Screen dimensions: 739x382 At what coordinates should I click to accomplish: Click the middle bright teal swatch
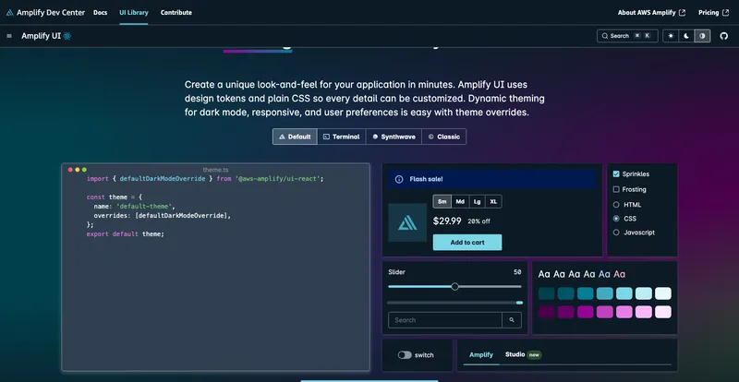click(605, 293)
